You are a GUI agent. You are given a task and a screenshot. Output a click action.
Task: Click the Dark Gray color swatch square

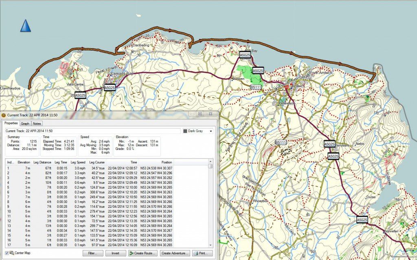184,131
